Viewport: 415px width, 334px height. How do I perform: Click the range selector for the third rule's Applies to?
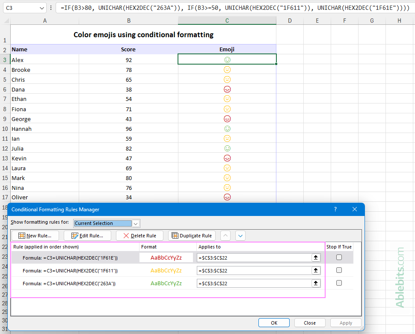(315, 283)
